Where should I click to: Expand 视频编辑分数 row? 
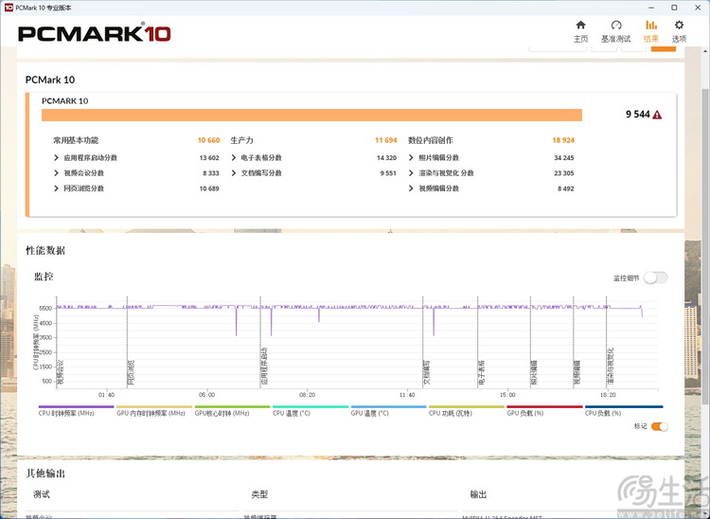click(x=411, y=188)
